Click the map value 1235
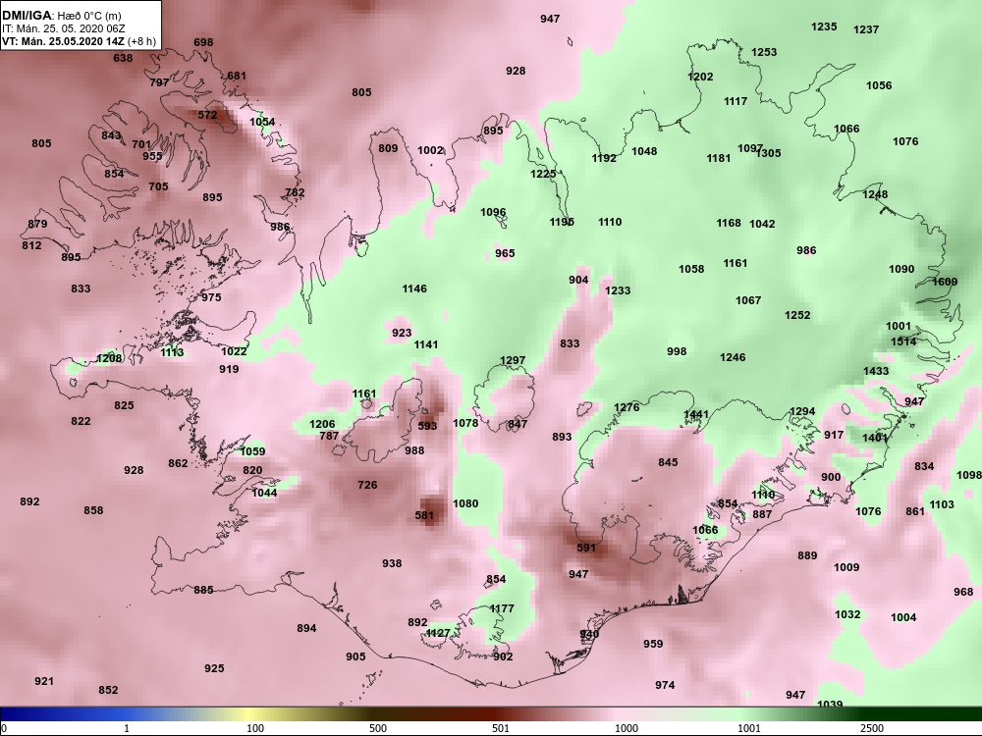Screen dimensions: 982x736 (x=824, y=26)
